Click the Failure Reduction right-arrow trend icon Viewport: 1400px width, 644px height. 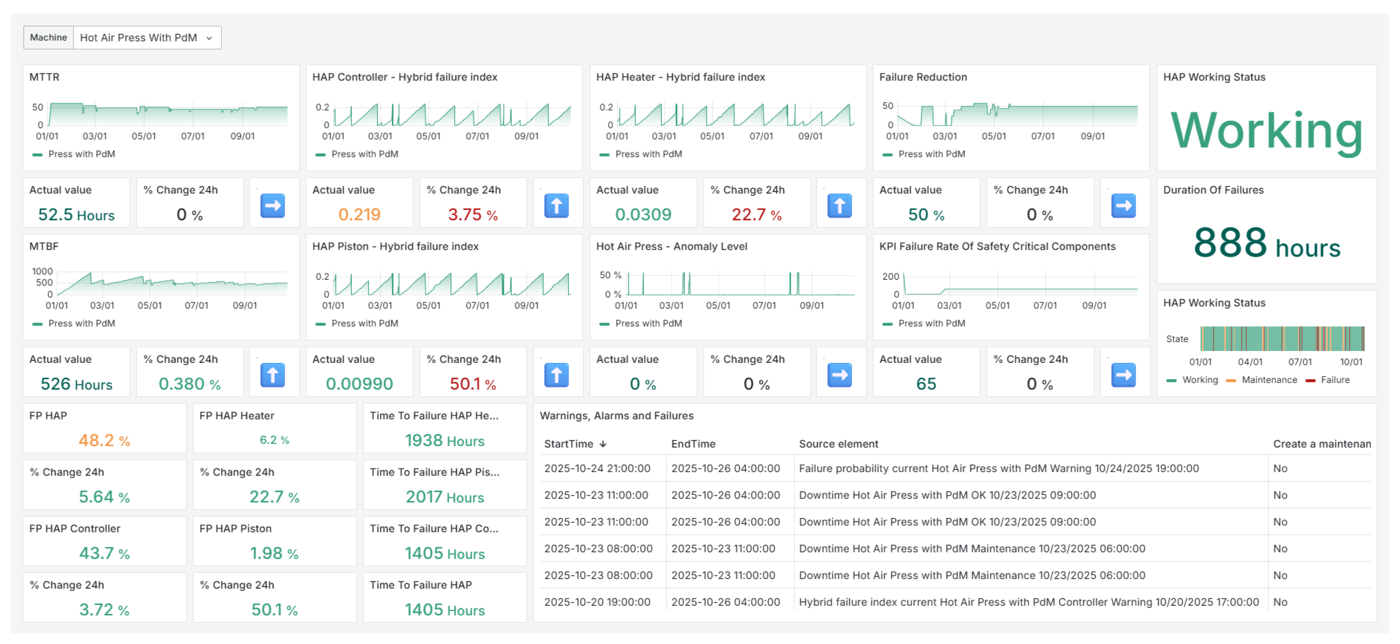pos(1123,206)
